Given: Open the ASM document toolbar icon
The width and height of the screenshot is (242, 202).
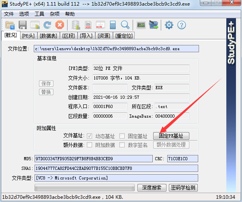Looking at the screenshot, I should (88, 25).
